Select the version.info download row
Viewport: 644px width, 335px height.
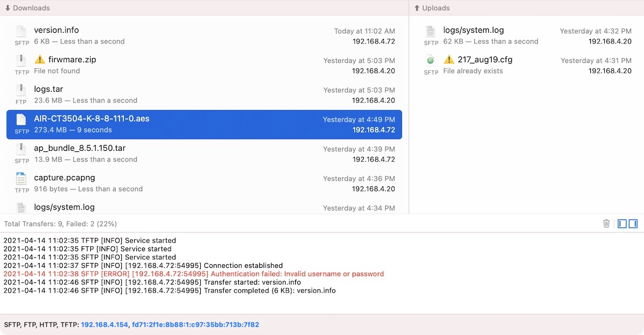tap(204, 36)
